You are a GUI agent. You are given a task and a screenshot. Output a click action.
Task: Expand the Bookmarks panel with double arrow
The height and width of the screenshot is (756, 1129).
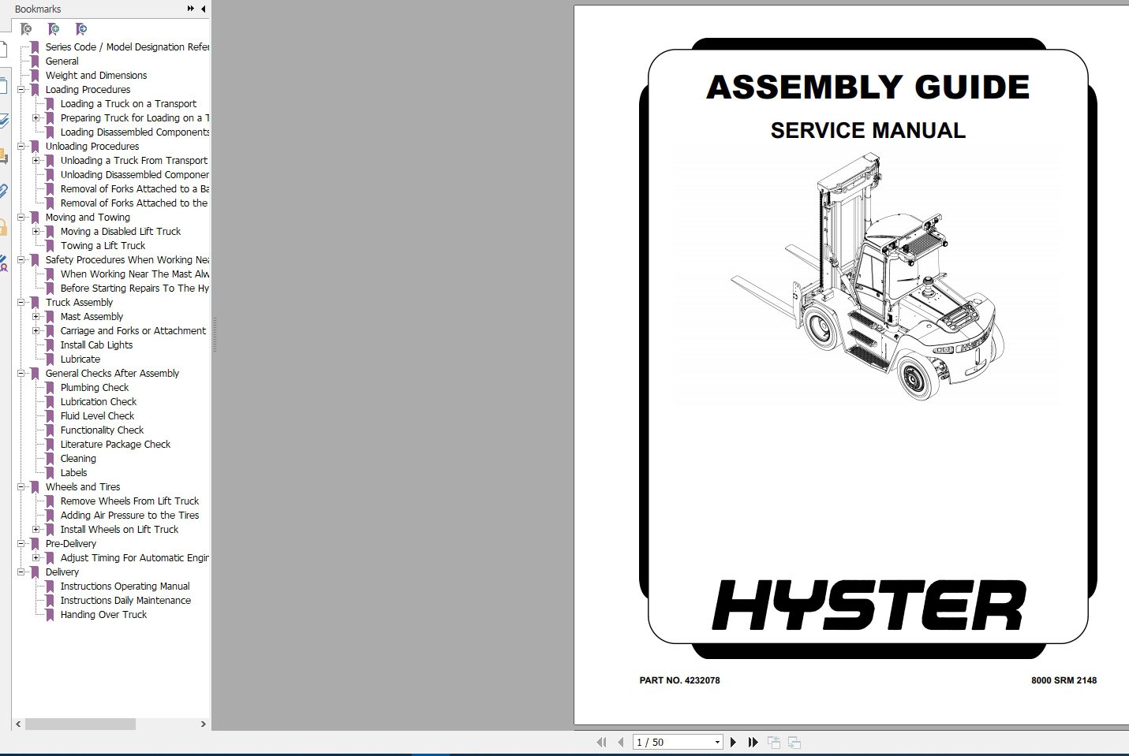(190, 9)
